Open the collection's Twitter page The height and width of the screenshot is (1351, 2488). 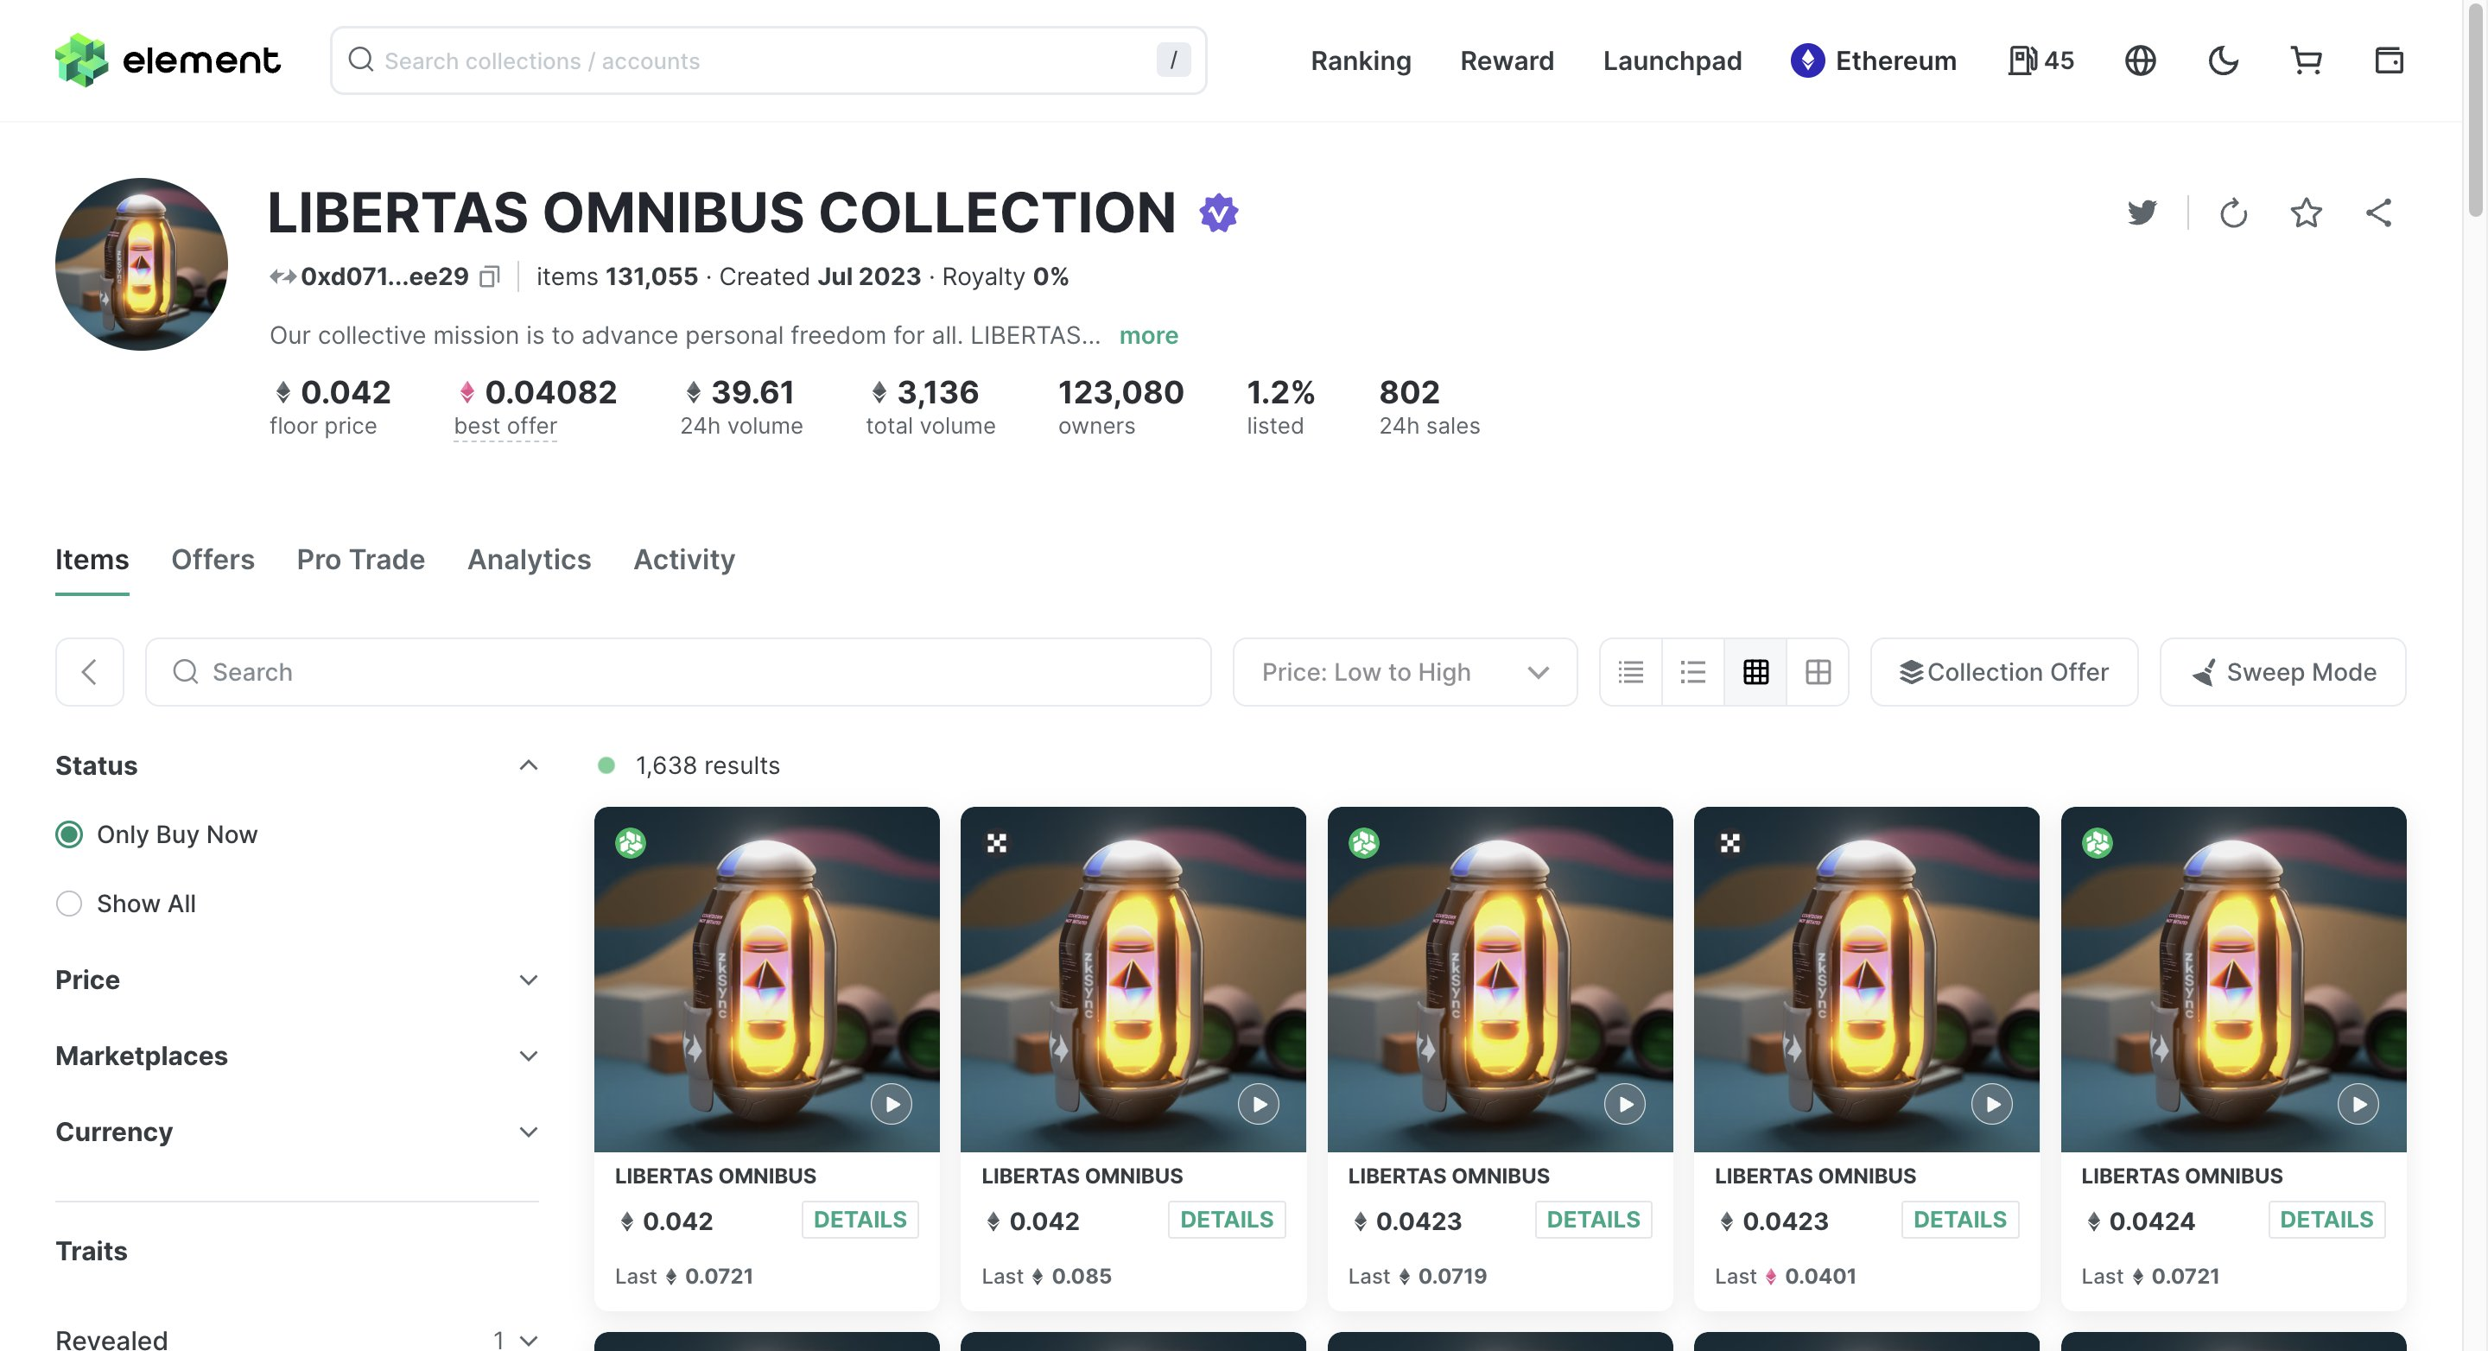coord(2142,212)
